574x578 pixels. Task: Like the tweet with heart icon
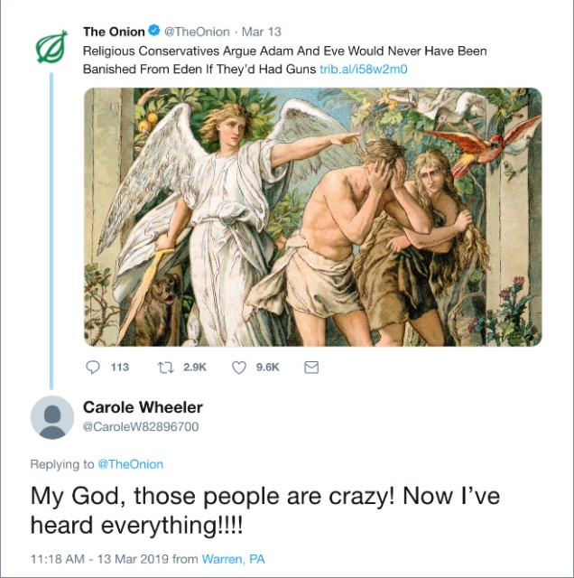(239, 368)
